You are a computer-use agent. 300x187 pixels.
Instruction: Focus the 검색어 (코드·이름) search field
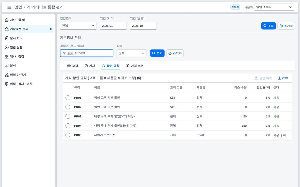86,53
